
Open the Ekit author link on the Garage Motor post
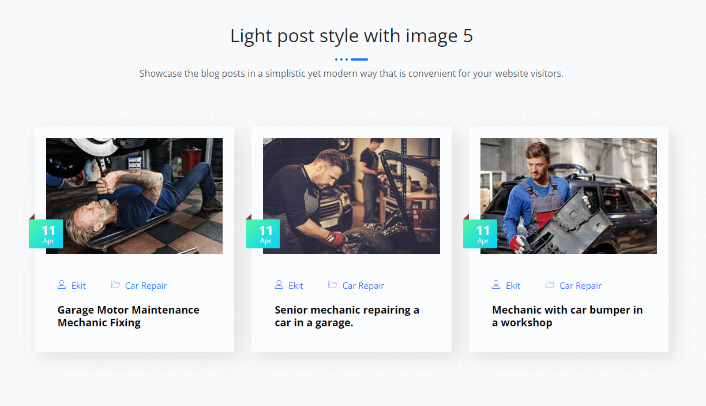point(78,286)
